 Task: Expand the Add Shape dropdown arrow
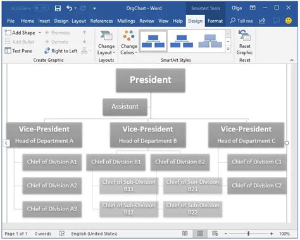tap(40, 33)
